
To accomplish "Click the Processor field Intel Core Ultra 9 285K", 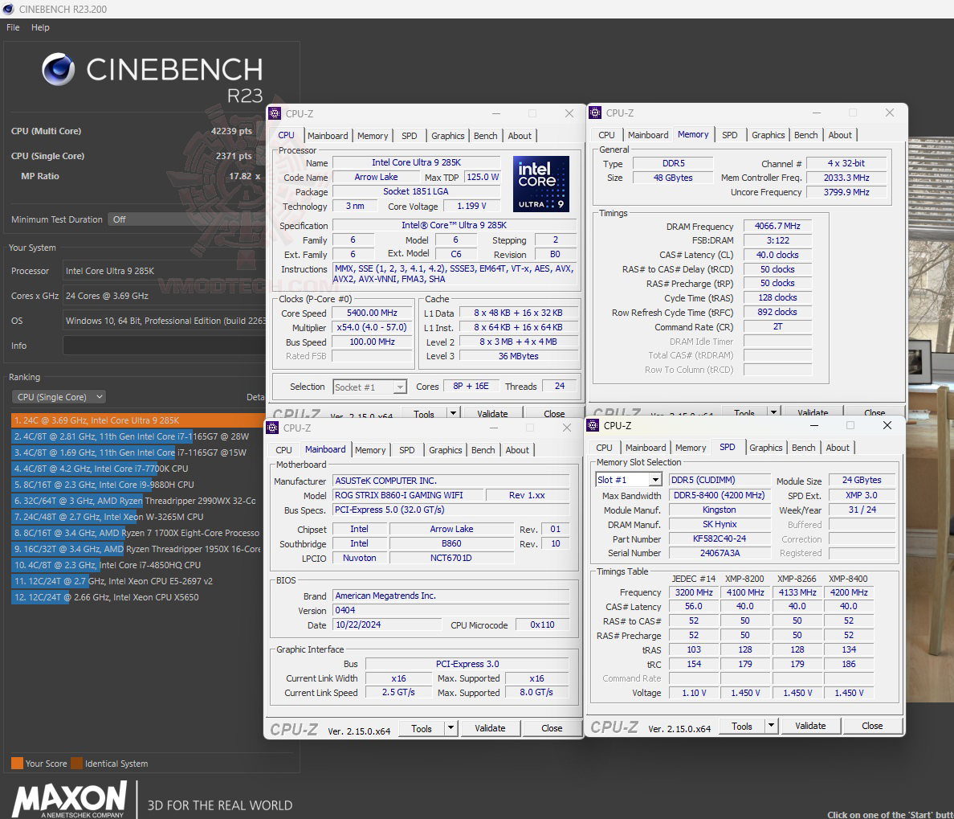I will tap(165, 271).
